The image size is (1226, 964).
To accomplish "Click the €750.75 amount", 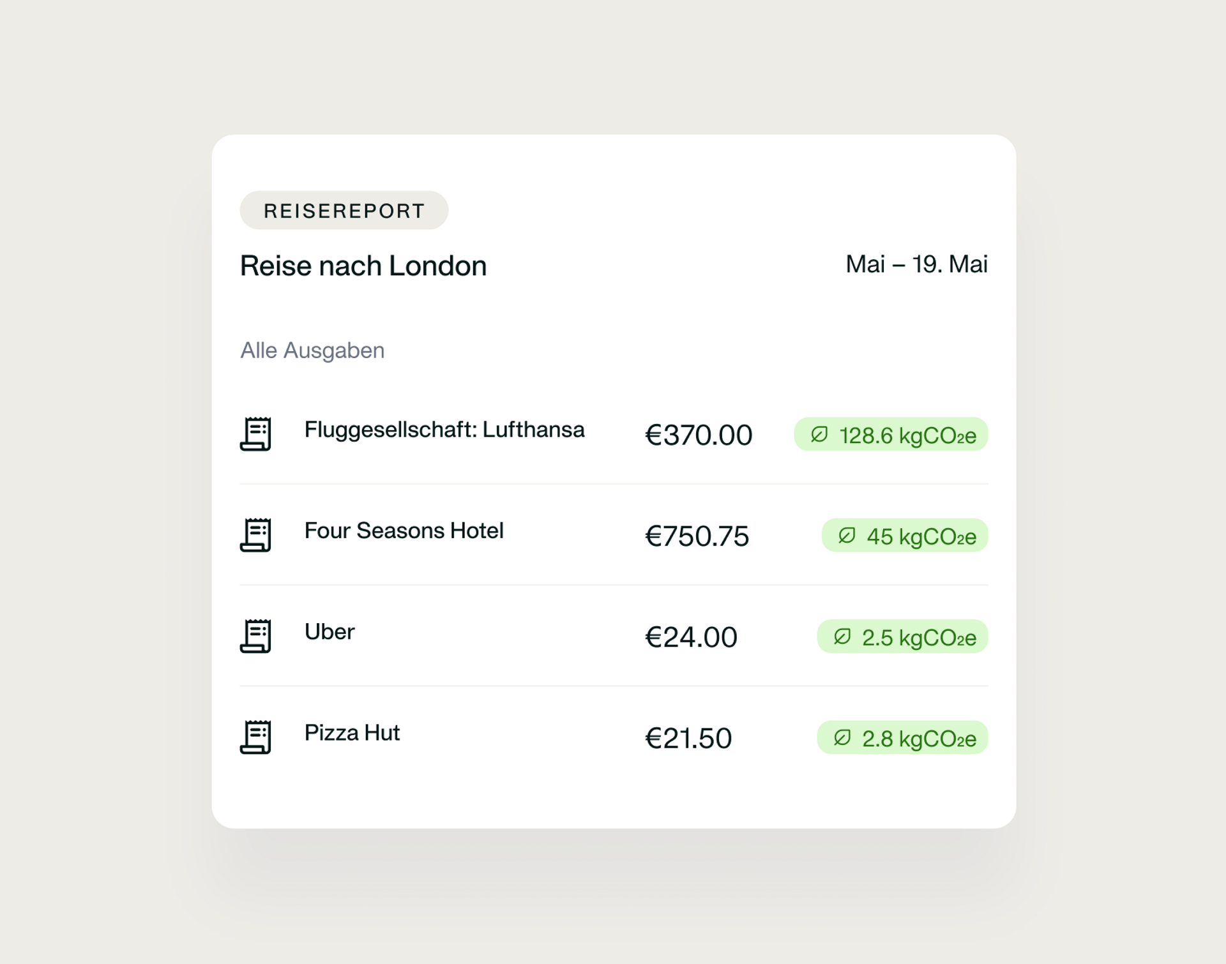I will point(697,536).
